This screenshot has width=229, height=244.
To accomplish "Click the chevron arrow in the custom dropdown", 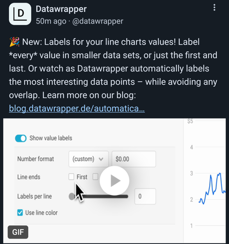I will point(101,159).
